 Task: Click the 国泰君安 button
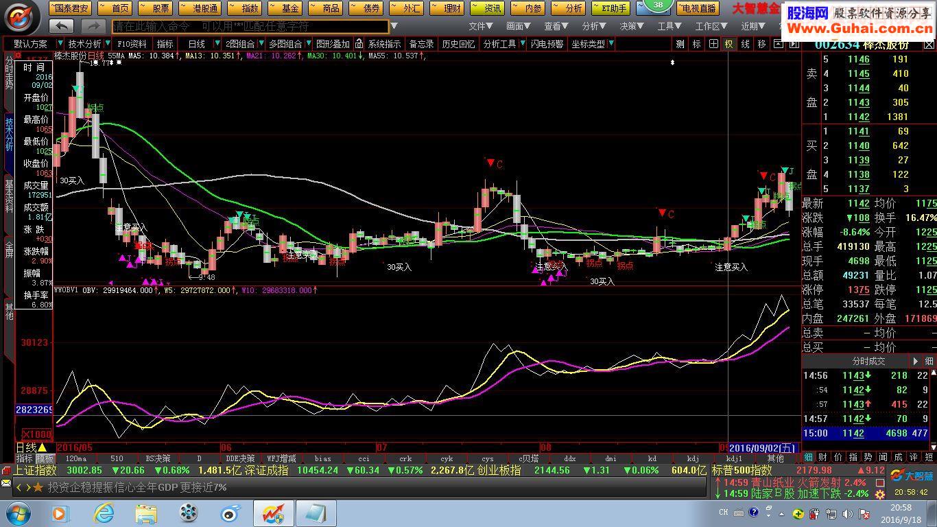click(70, 8)
